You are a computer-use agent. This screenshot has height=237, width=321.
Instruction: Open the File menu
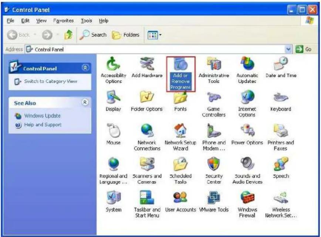pyautogui.click(x=10, y=21)
